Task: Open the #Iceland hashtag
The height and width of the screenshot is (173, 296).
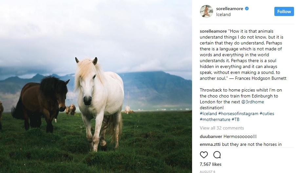Action: pos(208,113)
